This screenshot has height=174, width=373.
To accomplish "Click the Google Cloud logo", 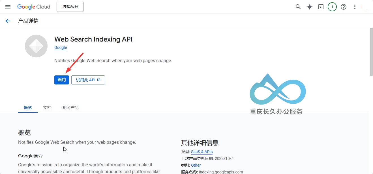I will coord(34,7).
